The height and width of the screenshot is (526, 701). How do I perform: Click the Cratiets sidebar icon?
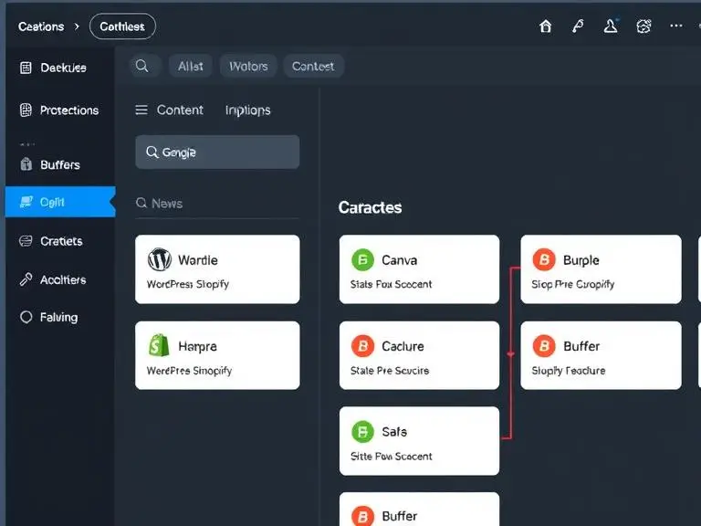pos(26,241)
